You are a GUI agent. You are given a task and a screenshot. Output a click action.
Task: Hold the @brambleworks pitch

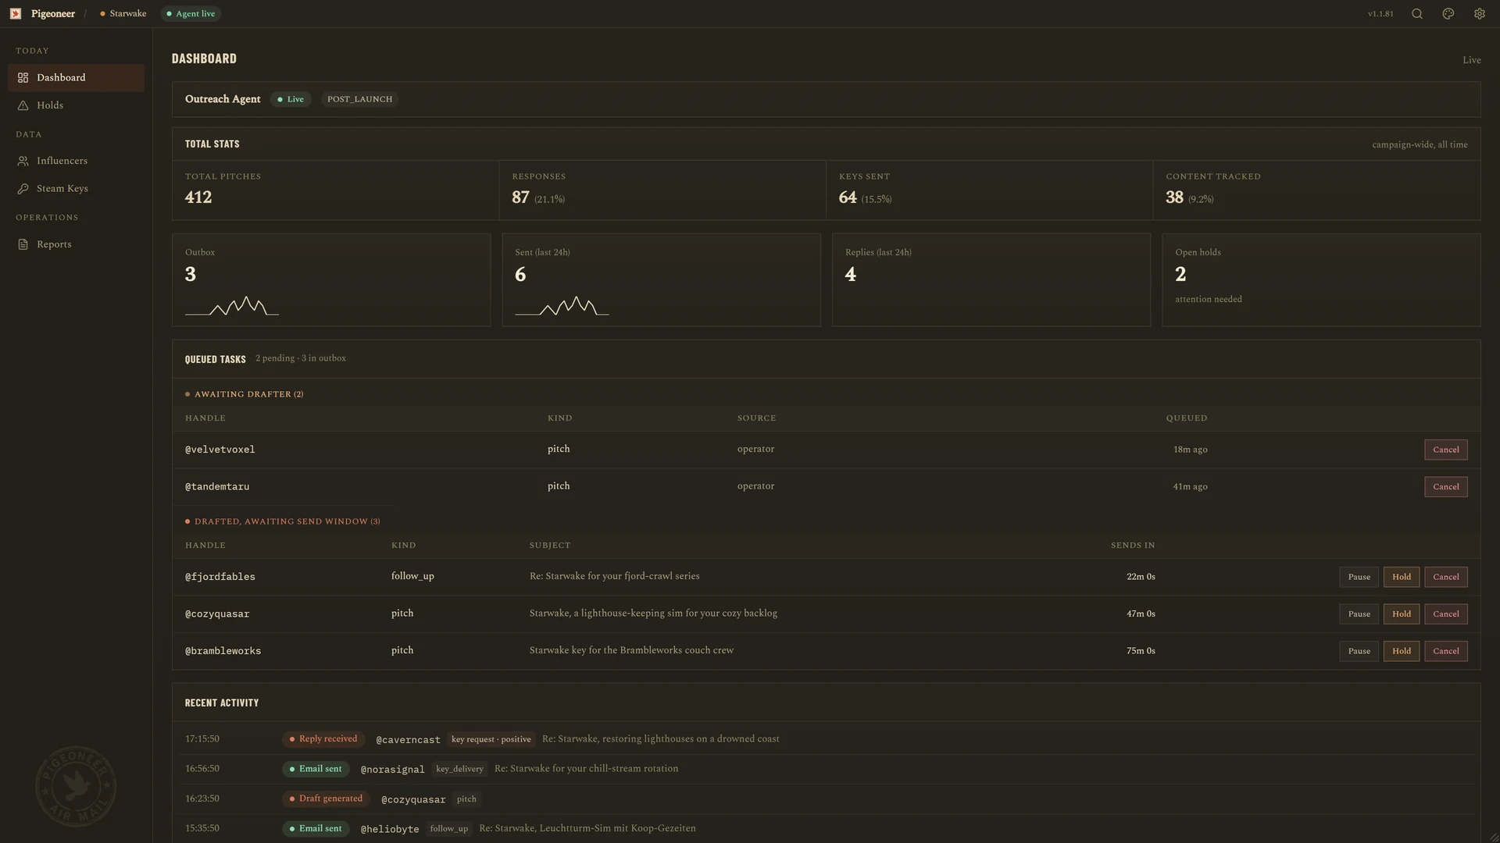pos(1401,652)
